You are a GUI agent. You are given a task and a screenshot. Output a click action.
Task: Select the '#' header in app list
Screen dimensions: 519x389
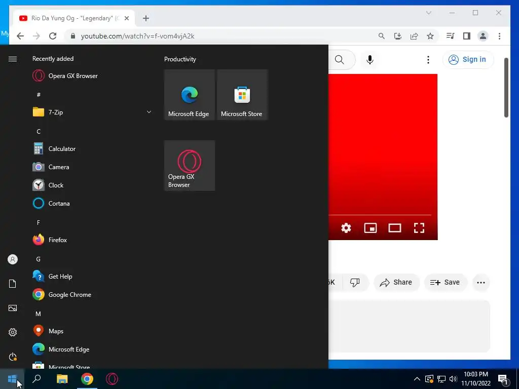coord(39,95)
